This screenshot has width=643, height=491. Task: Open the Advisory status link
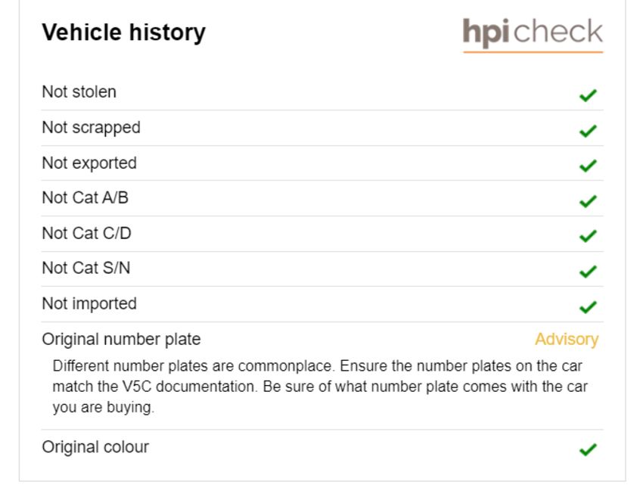point(567,340)
